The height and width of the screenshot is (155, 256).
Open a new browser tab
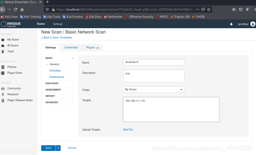click(47, 2)
